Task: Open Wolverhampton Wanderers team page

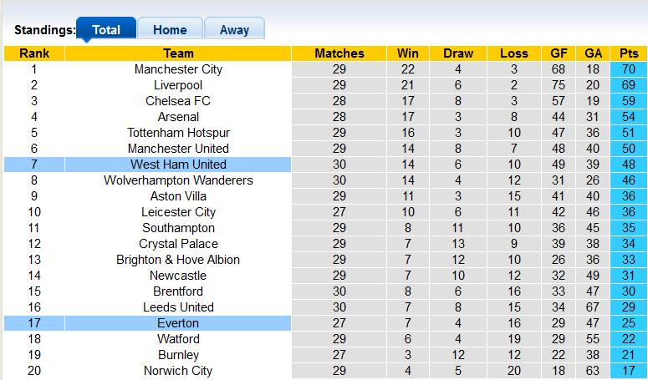Action: (178, 180)
